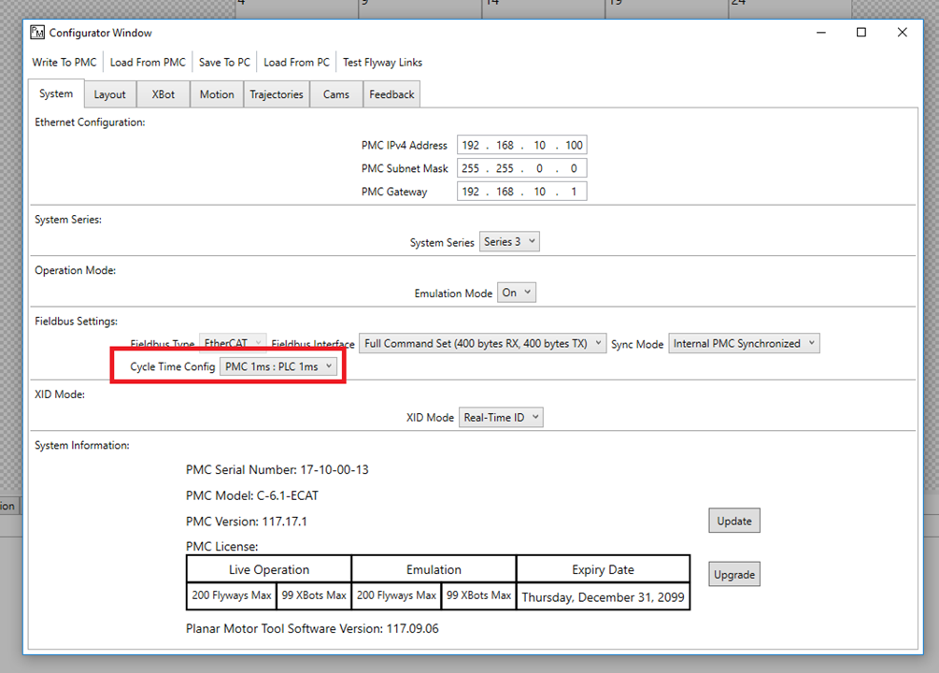This screenshot has width=939, height=673.
Task: Open the Fieldbus Interface dropdown
Action: (484, 344)
